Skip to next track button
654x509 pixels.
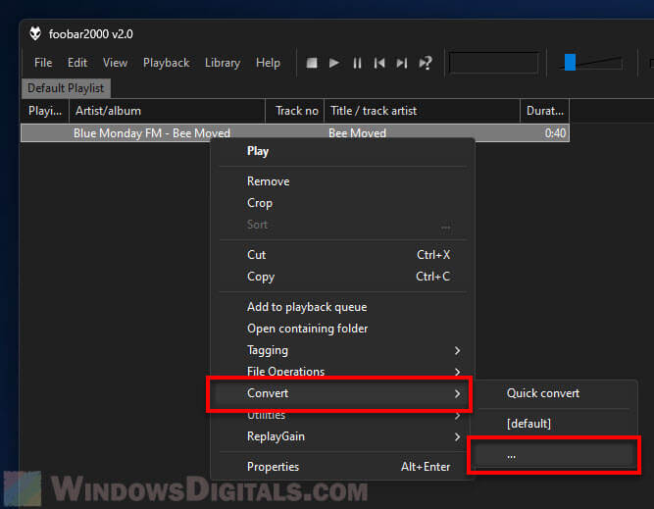[x=402, y=63]
